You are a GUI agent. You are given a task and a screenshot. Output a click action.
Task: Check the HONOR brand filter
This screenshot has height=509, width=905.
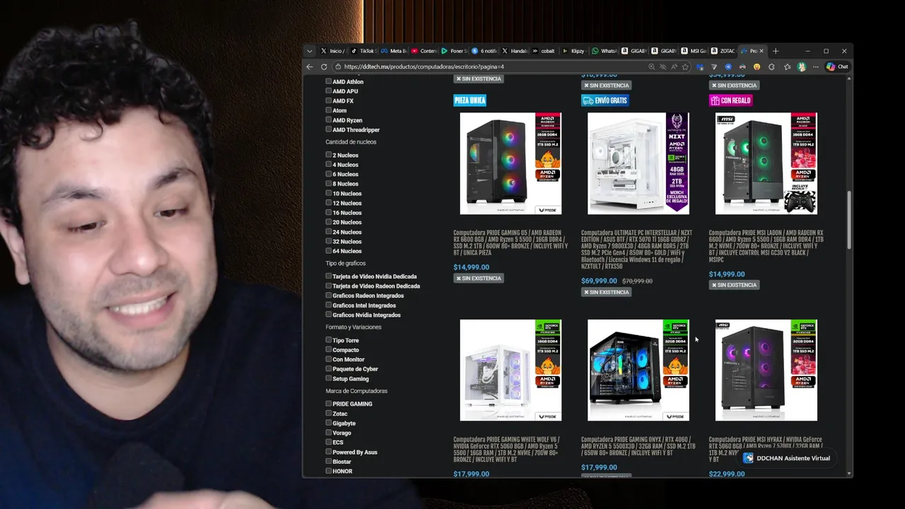(x=329, y=471)
